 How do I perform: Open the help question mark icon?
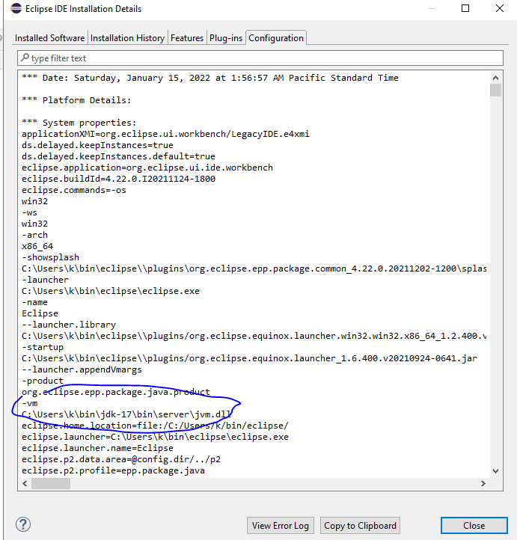coord(23,524)
